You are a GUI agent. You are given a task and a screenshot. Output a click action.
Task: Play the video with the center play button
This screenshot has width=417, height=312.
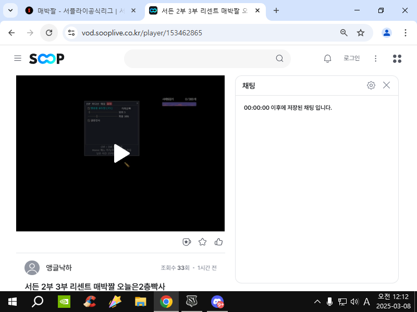click(121, 153)
